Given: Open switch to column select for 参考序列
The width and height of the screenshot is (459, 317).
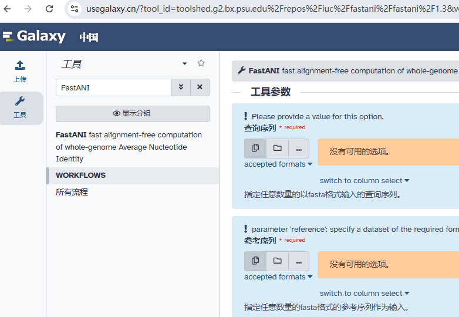Looking at the screenshot, I should 365,294.
